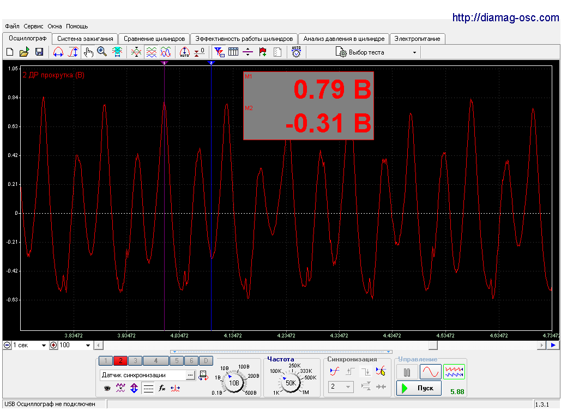Screen dimensions: 567x411
Task: Jump to end with blue arrow button
Action: [x=553, y=345]
